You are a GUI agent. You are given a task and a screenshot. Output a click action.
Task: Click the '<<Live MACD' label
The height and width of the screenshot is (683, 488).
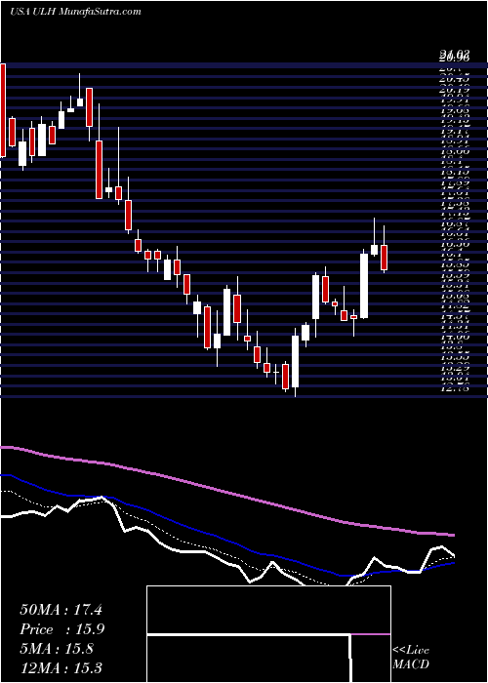pos(411,657)
